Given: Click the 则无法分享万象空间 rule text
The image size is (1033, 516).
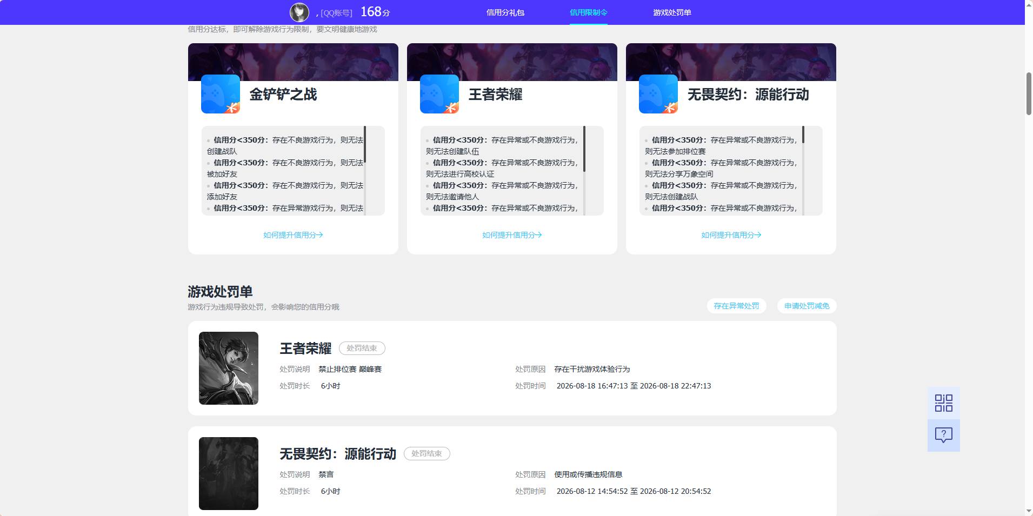Looking at the screenshot, I should [679, 174].
